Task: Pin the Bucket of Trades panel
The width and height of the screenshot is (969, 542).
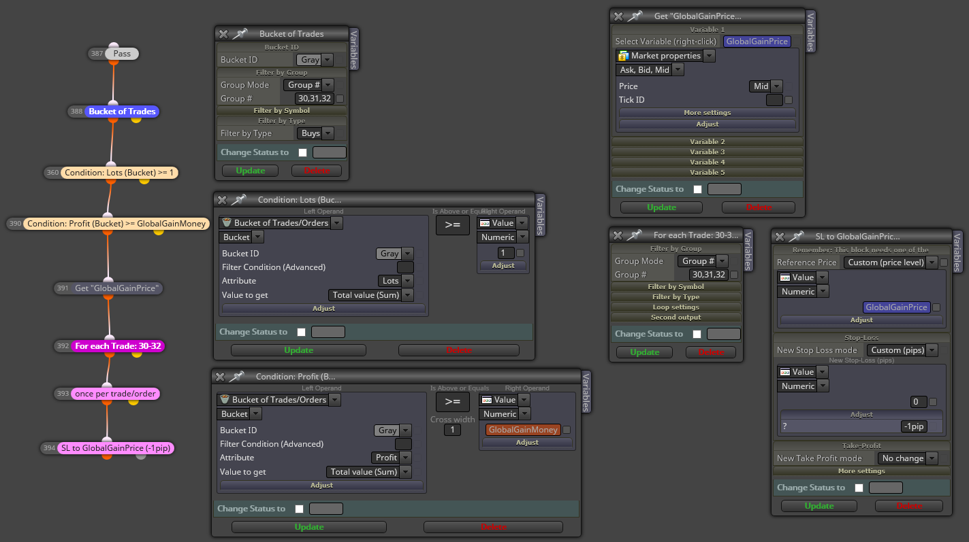Action: [x=240, y=33]
